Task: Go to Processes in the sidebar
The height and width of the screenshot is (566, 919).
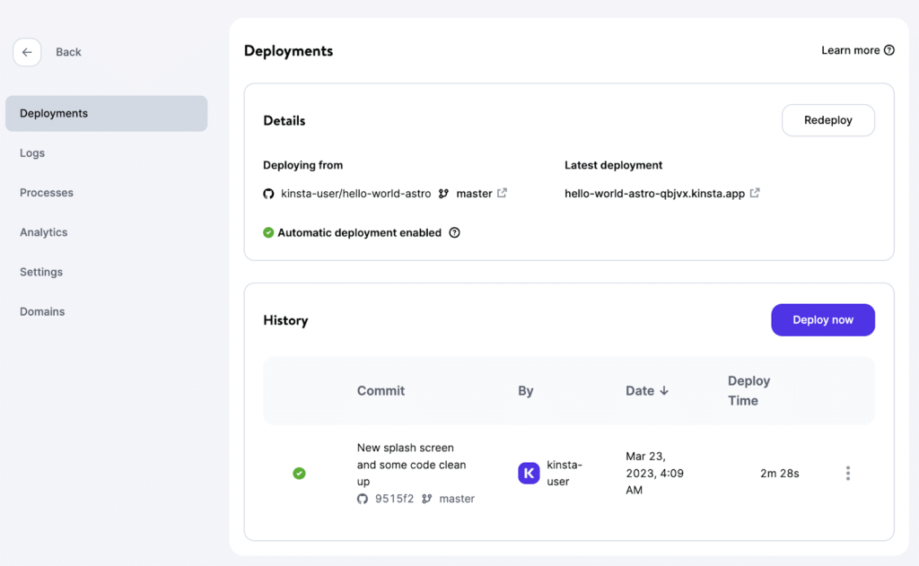Action: (47, 193)
